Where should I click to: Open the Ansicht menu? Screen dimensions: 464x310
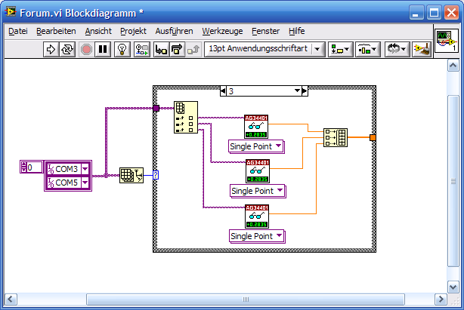point(98,31)
